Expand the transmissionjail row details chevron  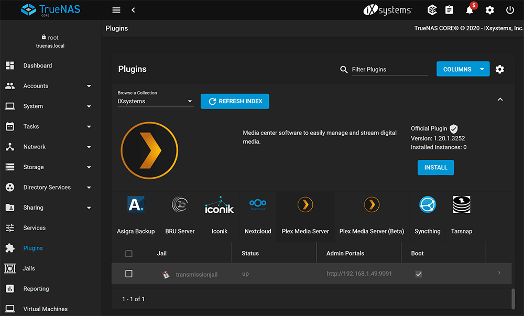point(499,273)
